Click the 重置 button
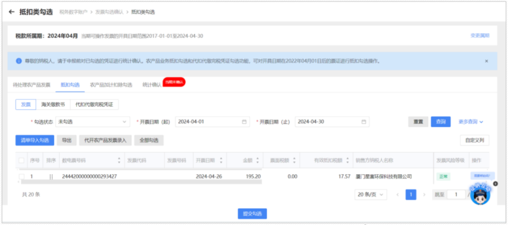 point(418,122)
